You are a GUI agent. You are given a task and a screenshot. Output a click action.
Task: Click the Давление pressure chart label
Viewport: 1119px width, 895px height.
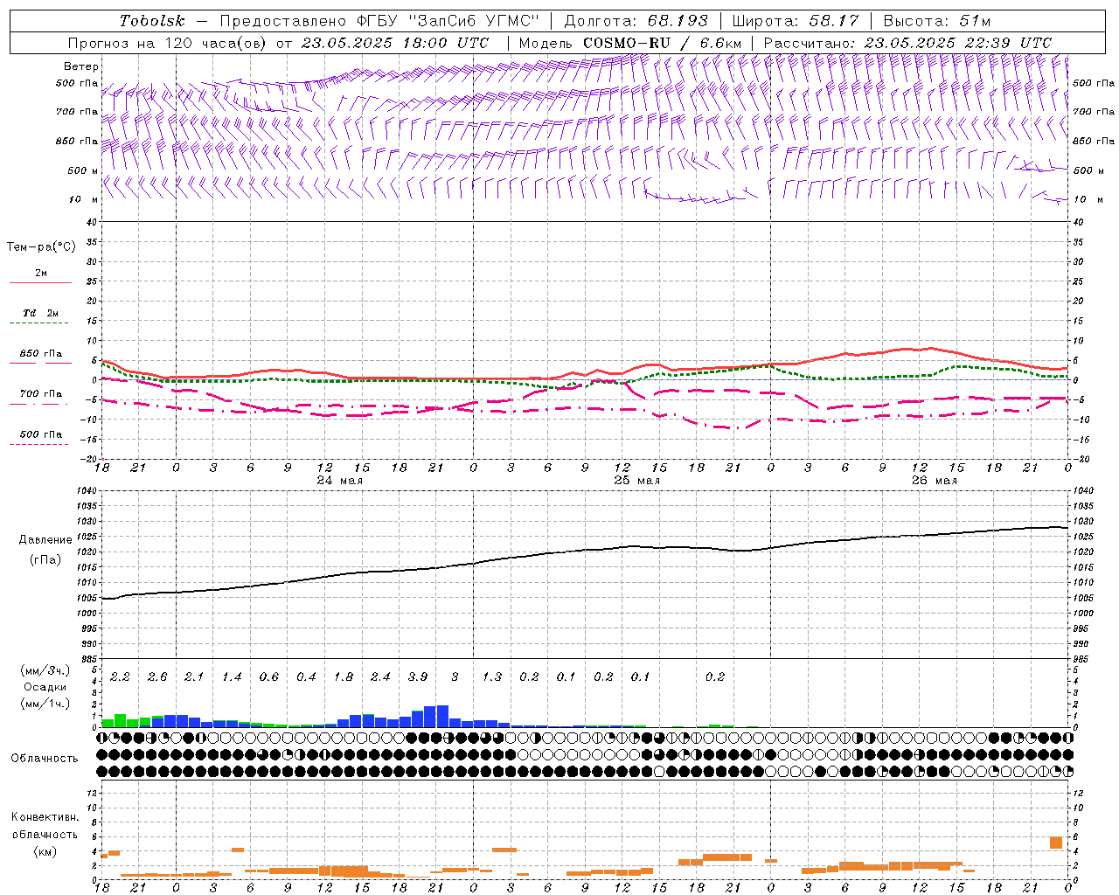pos(45,540)
